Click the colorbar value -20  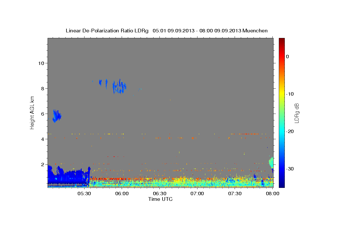(x=290, y=132)
